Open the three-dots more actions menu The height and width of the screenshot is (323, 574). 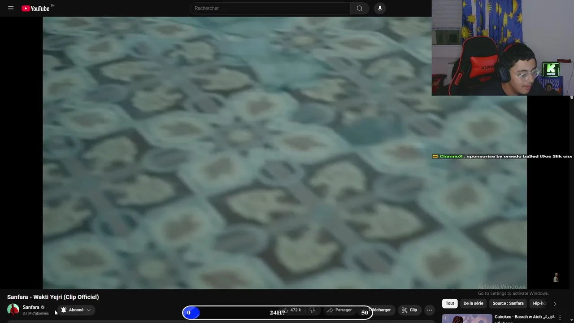pos(429,310)
